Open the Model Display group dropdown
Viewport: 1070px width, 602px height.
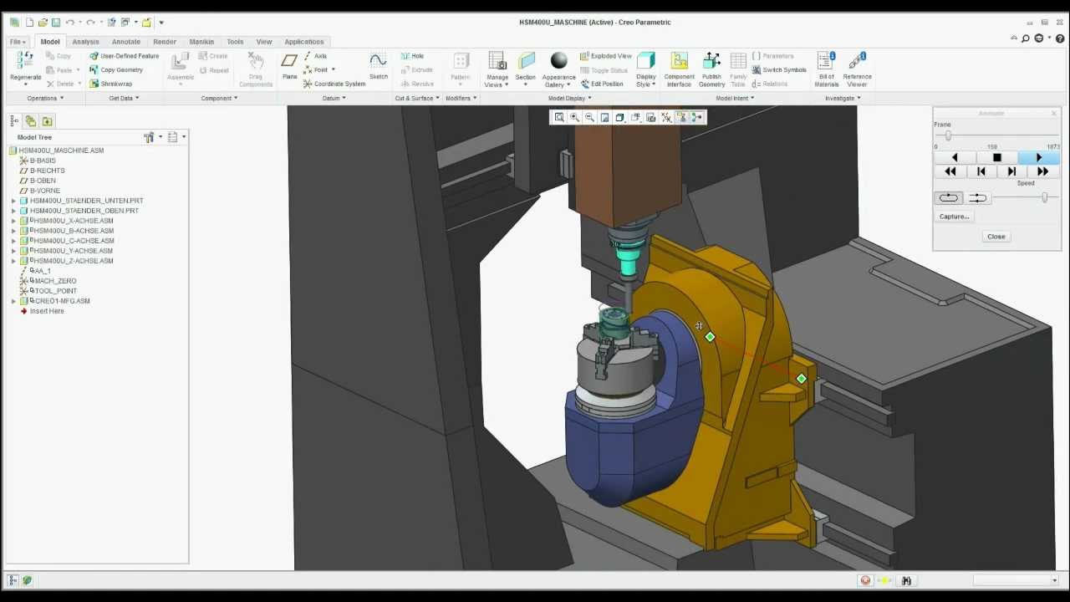(x=569, y=99)
